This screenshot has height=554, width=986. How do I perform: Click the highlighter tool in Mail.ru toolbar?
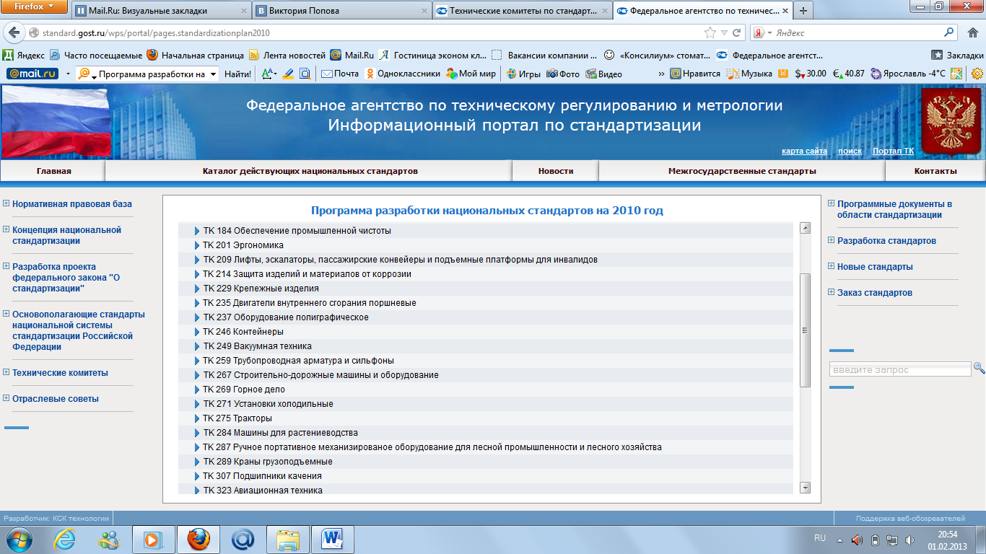click(288, 74)
